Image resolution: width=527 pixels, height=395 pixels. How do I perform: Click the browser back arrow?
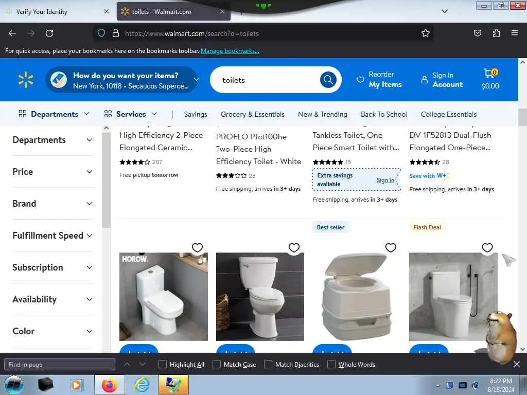tap(12, 33)
